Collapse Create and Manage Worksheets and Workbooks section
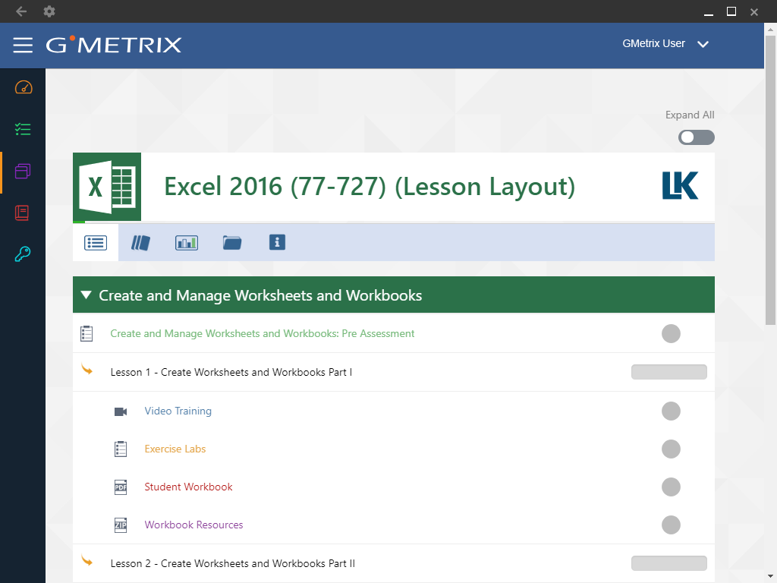 point(87,295)
